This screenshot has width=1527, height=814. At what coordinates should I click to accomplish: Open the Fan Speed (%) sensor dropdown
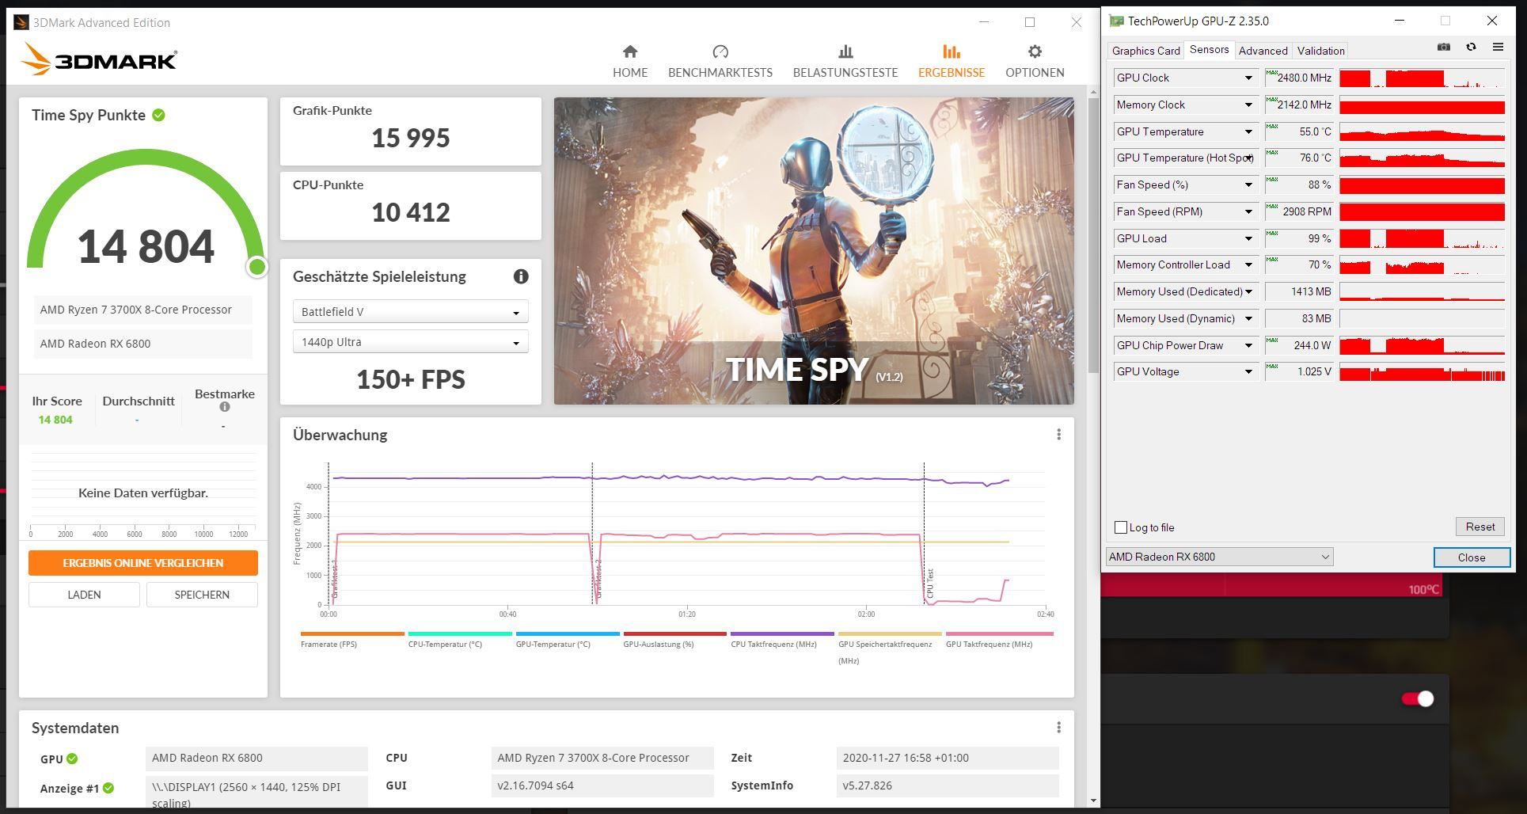pyautogui.click(x=1248, y=184)
